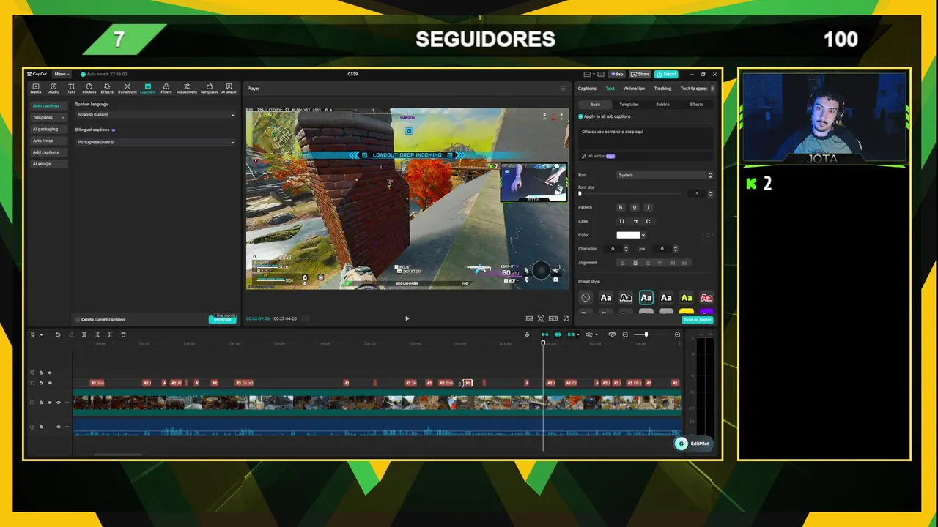
Task: Open the Text tool panel
Action: [x=71, y=89]
